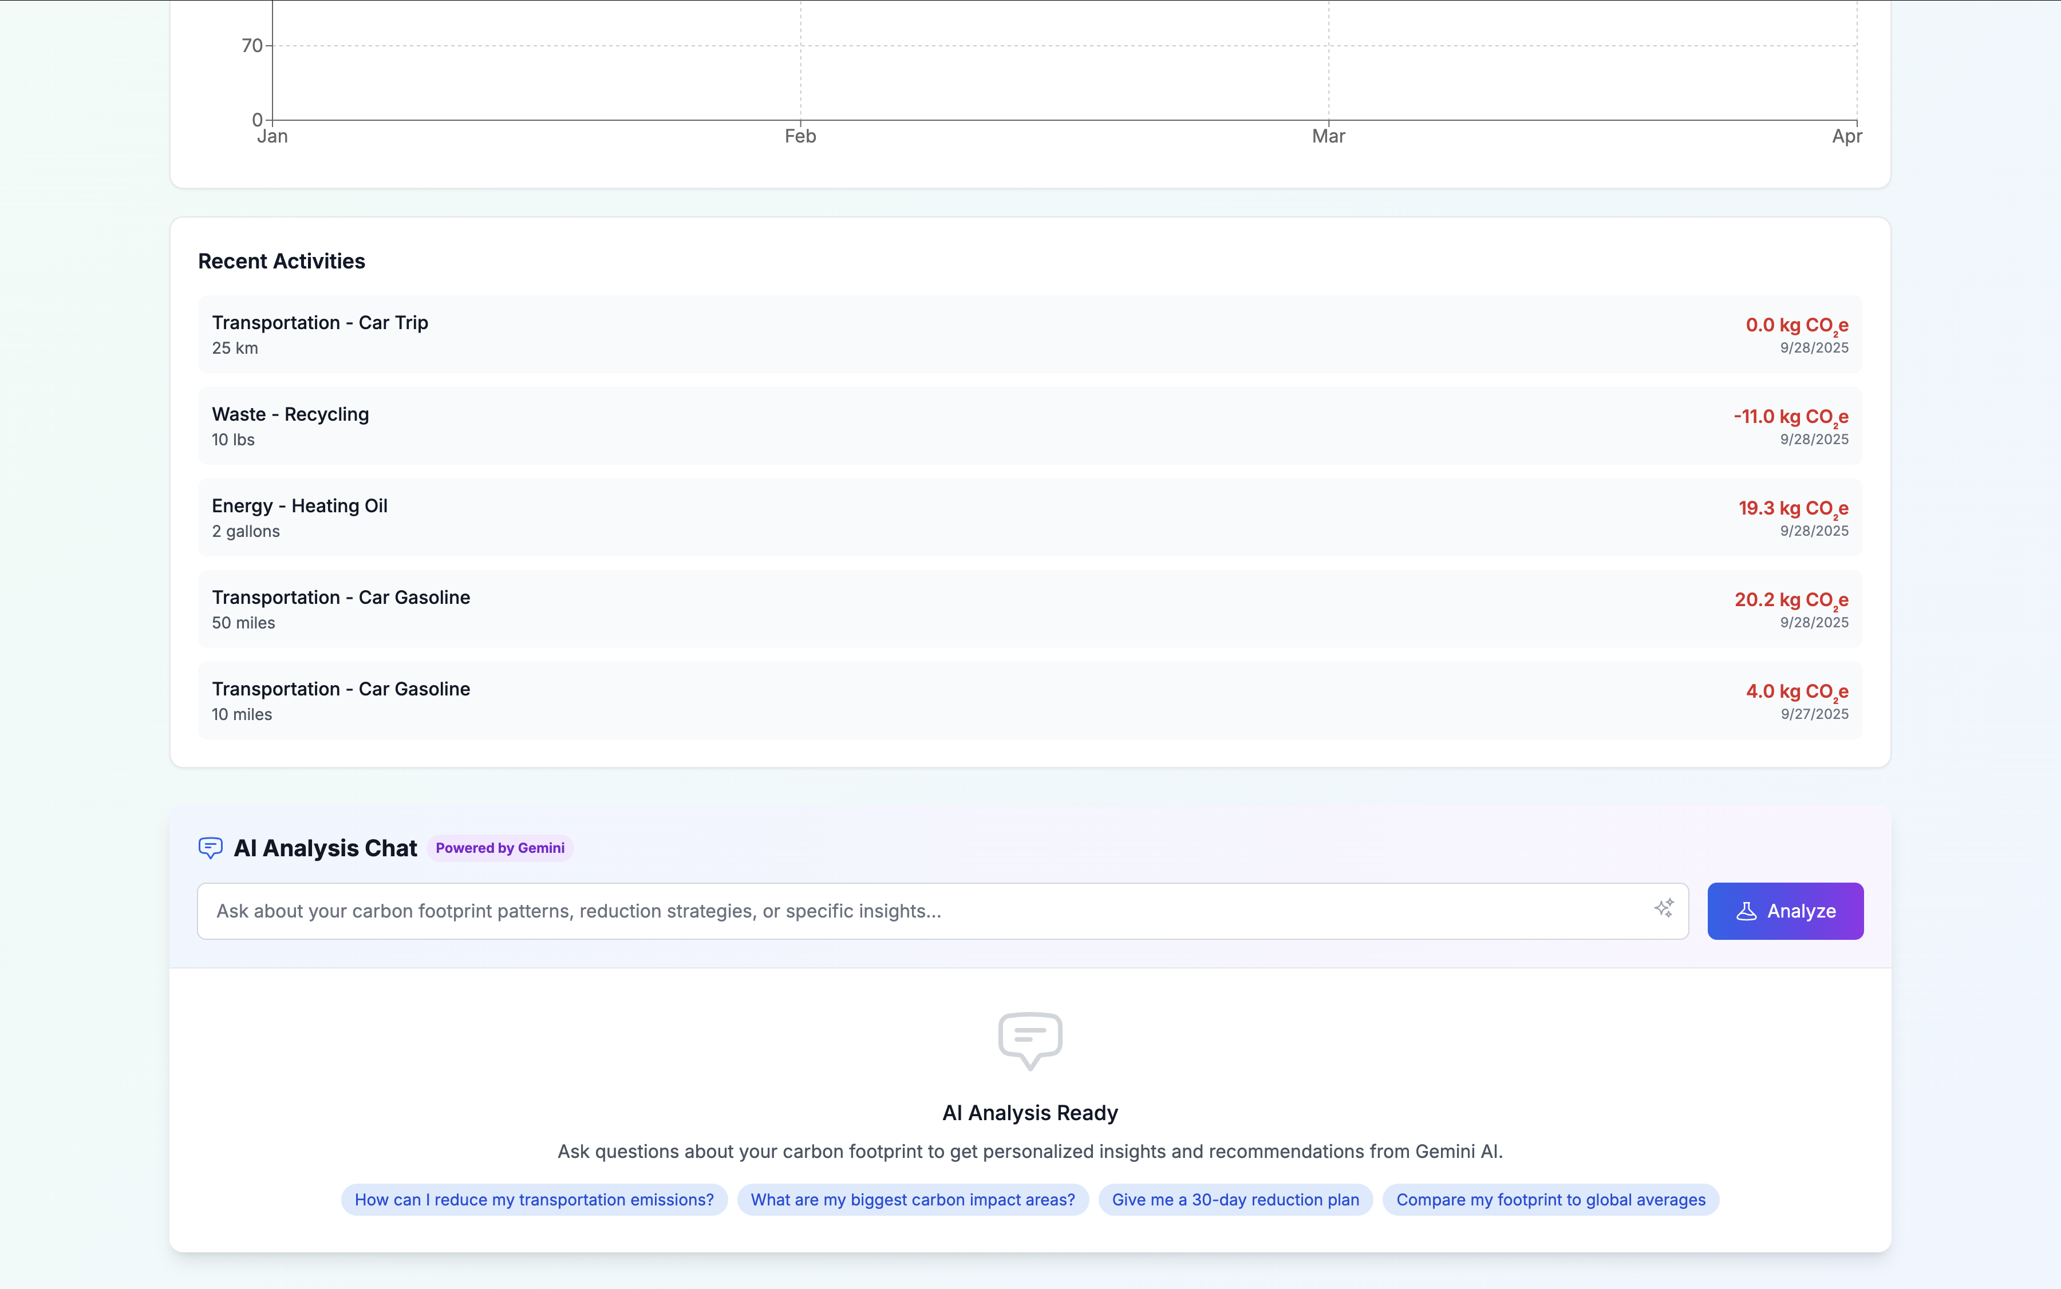Select the Energy - Heating Oil activity
This screenshot has width=2061, height=1289.
(1030, 517)
